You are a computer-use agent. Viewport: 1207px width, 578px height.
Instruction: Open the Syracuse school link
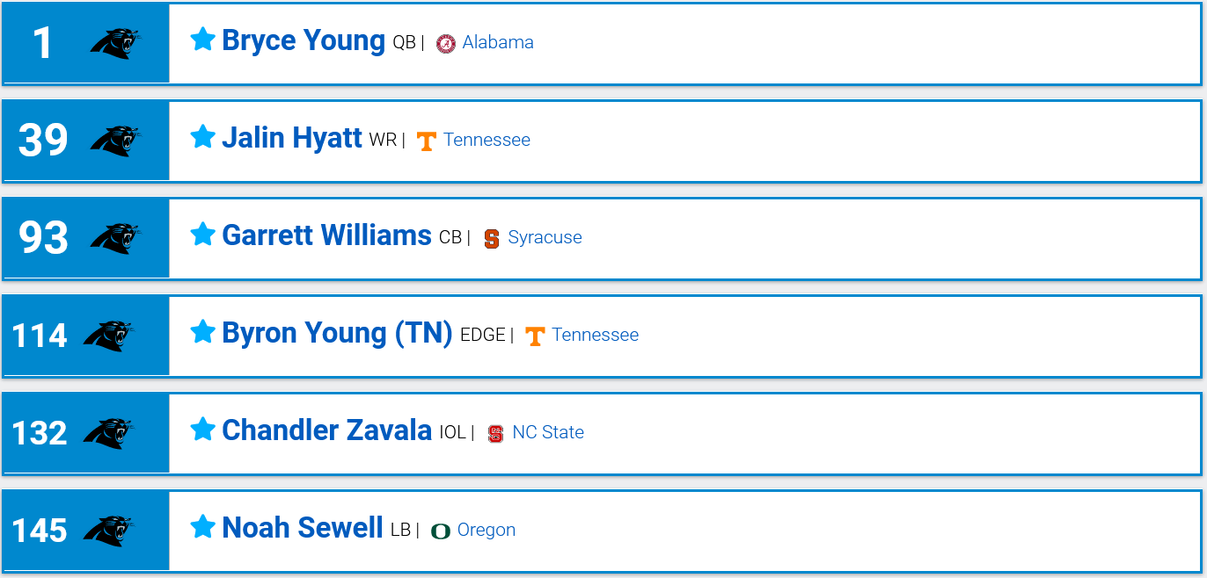[x=545, y=237]
